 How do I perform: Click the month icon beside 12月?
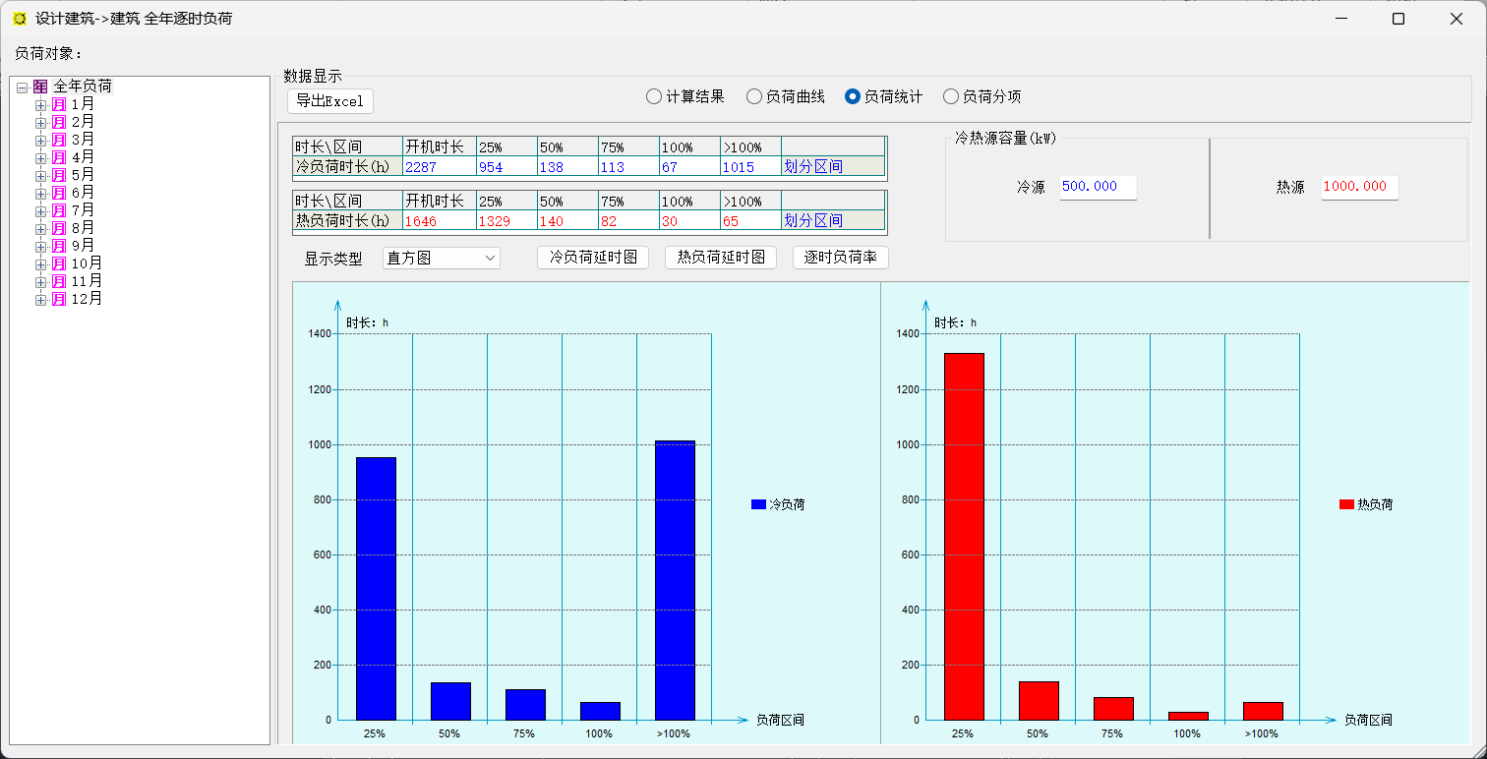point(59,299)
